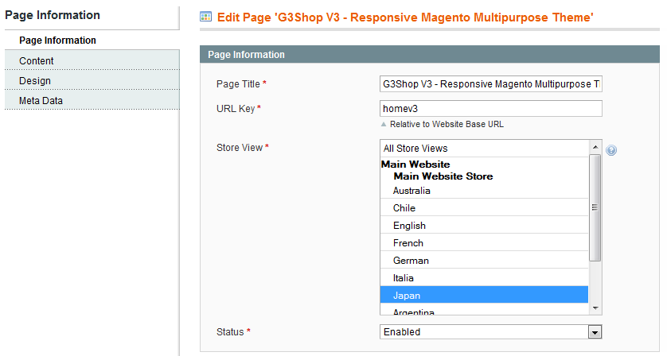Choose Australia in store view list

click(484, 191)
